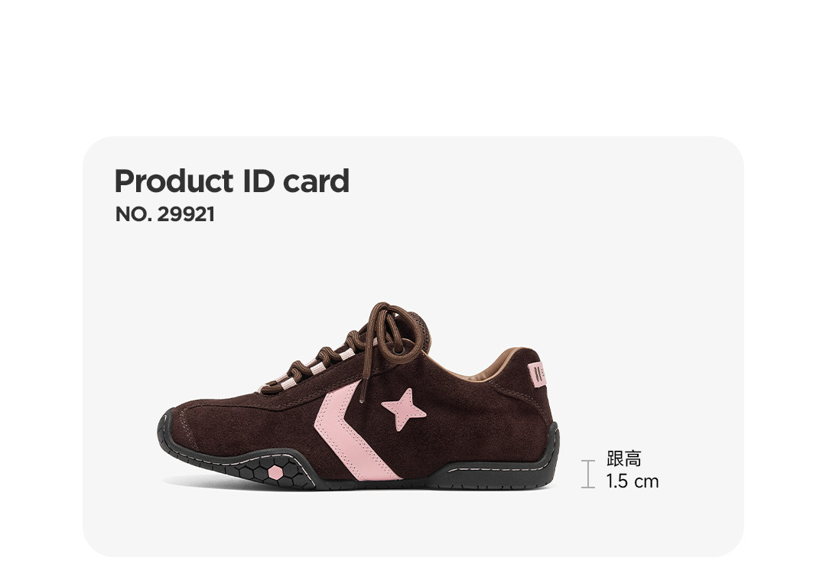Click the '跟高' heel height label
Image resolution: width=826 pixels, height=574 pixels.
click(624, 458)
